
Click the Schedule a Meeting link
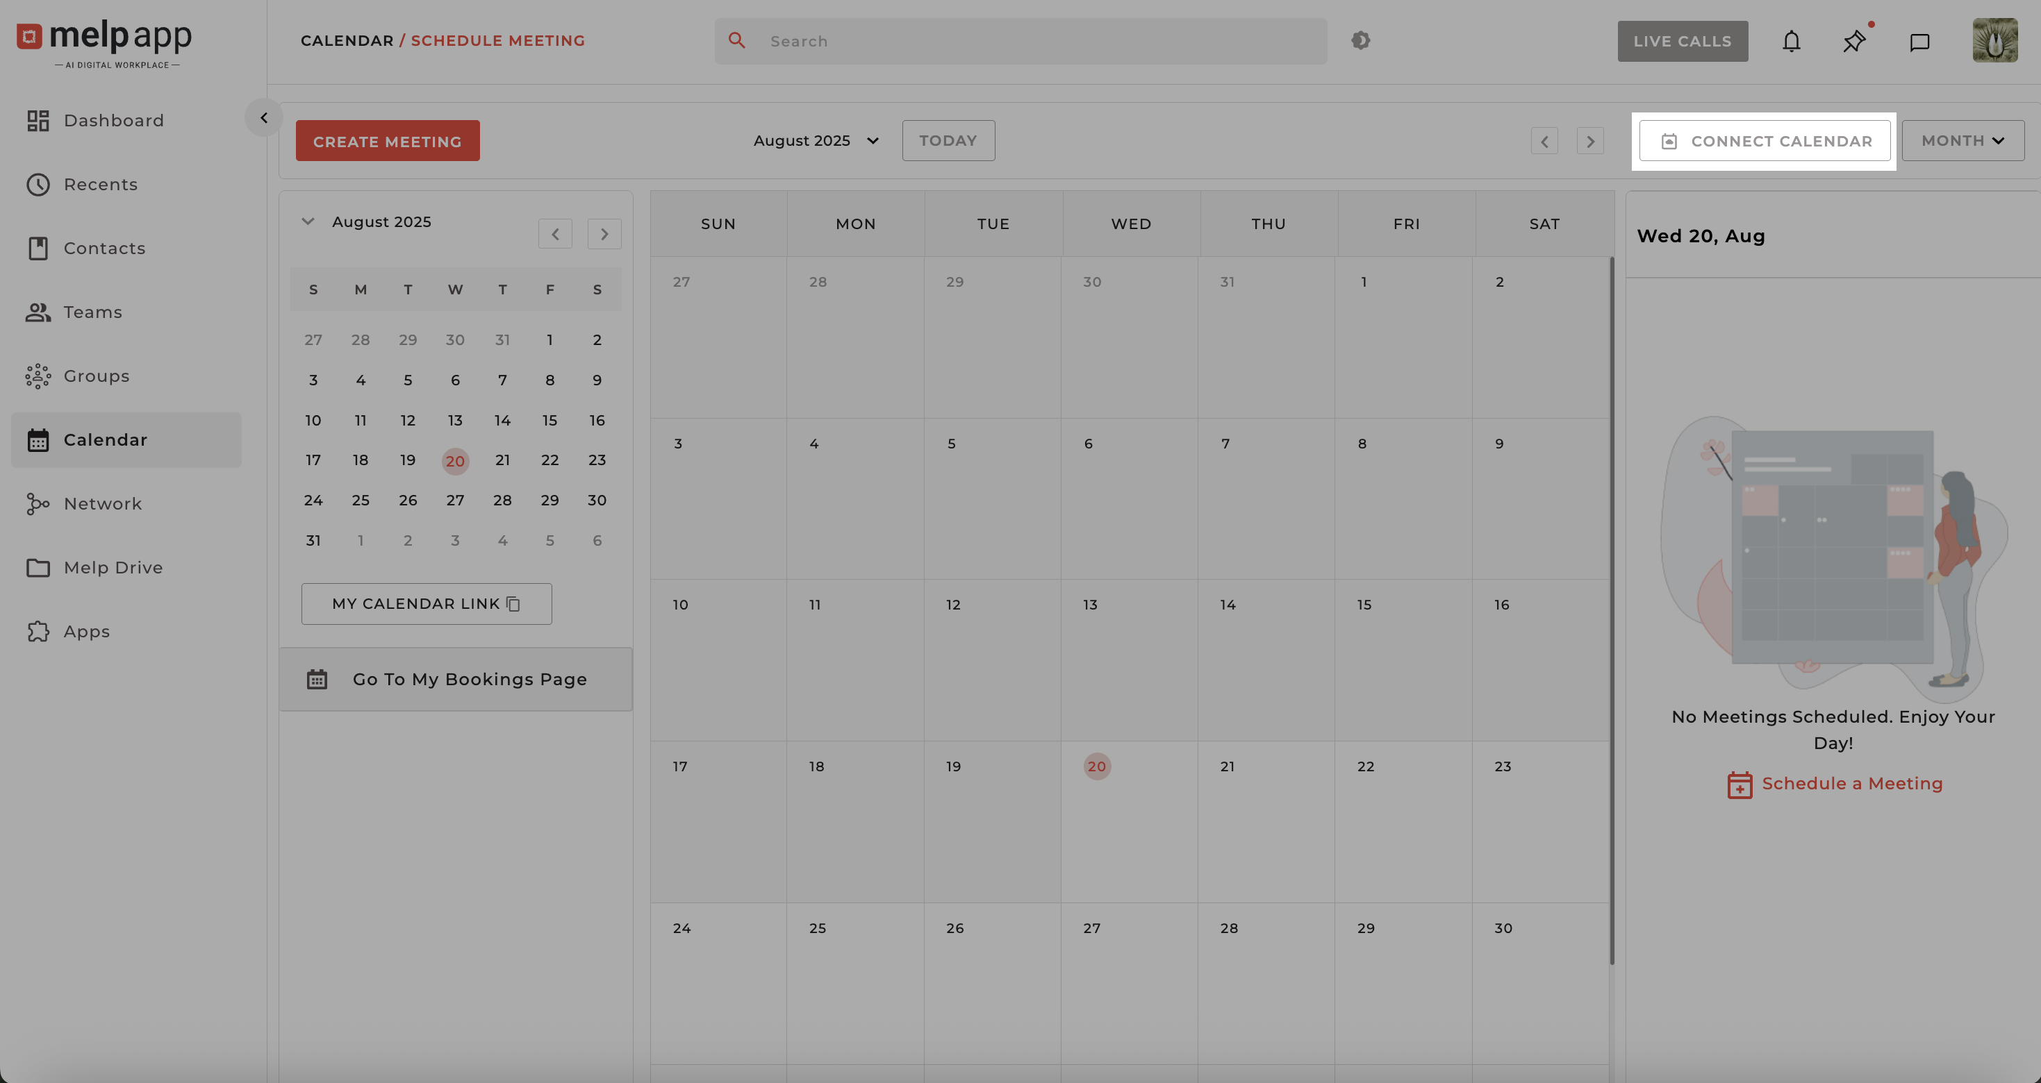(1851, 784)
